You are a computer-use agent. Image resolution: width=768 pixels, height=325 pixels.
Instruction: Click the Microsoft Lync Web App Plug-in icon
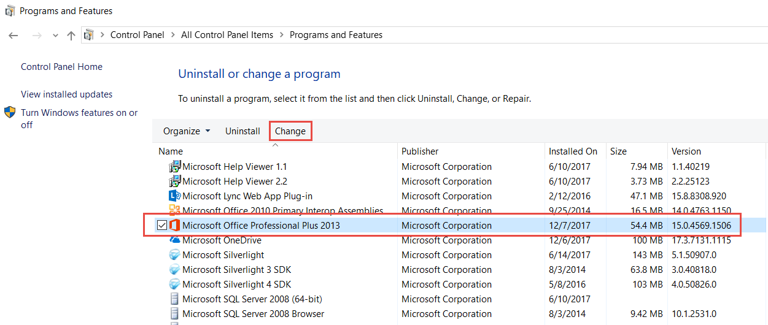174,196
